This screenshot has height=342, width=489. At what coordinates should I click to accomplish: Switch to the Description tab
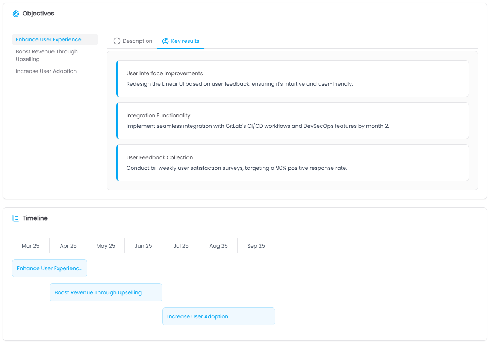click(x=133, y=41)
